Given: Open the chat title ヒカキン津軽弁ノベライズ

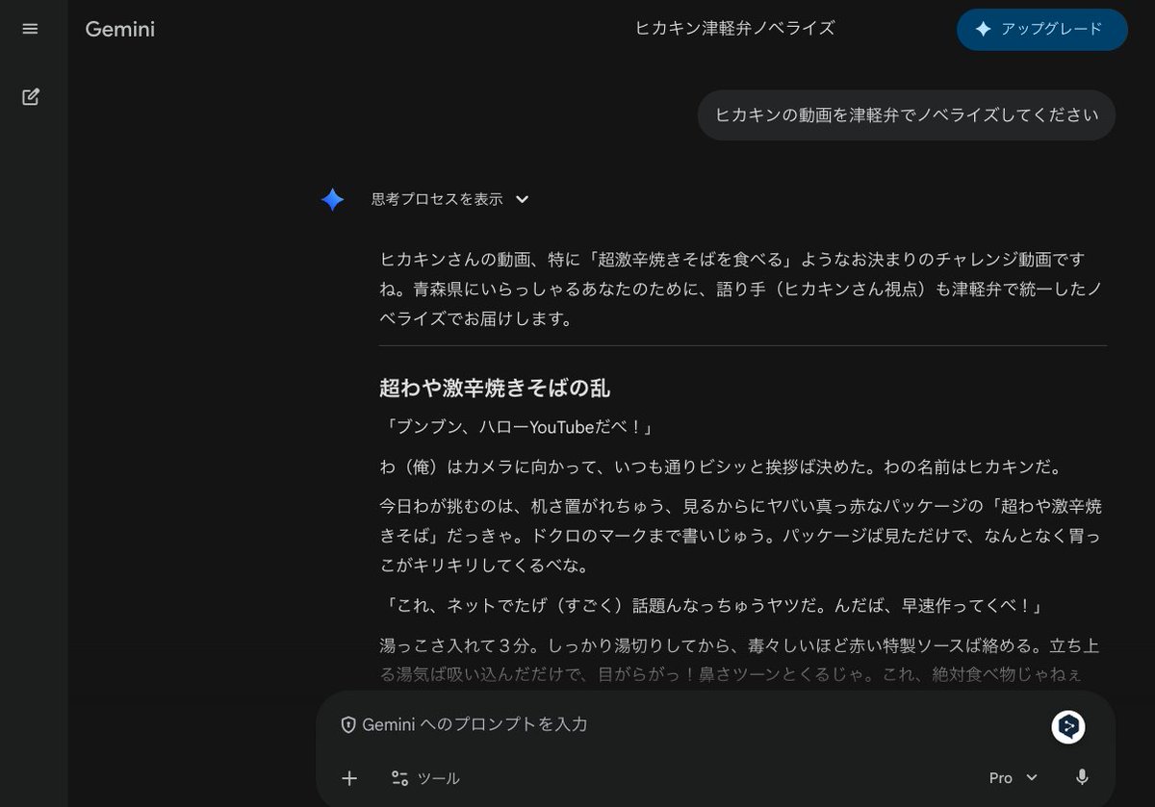Looking at the screenshot, I should coord(734,28).
